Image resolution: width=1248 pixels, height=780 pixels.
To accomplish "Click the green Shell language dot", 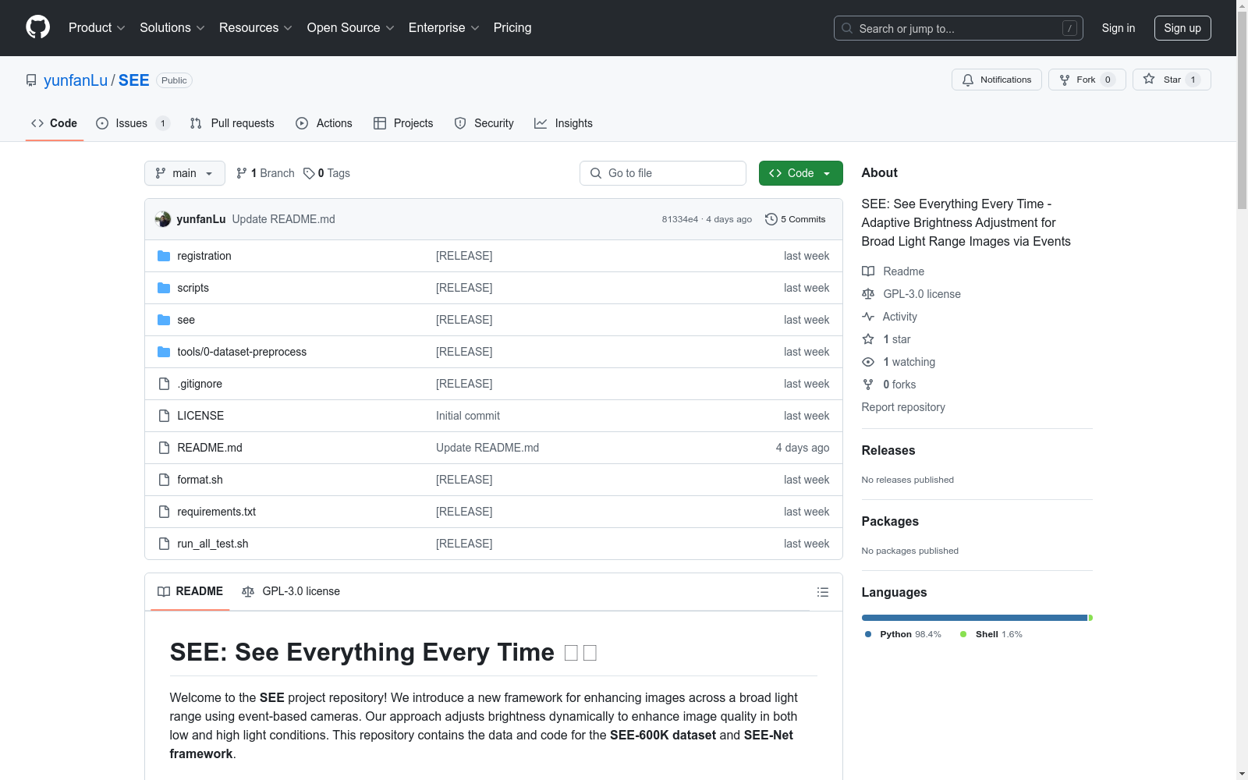I will [963, 634].
